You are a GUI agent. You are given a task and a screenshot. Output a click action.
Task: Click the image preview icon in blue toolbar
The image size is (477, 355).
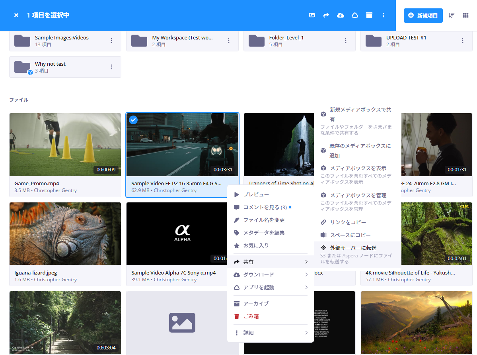[312, 15]
